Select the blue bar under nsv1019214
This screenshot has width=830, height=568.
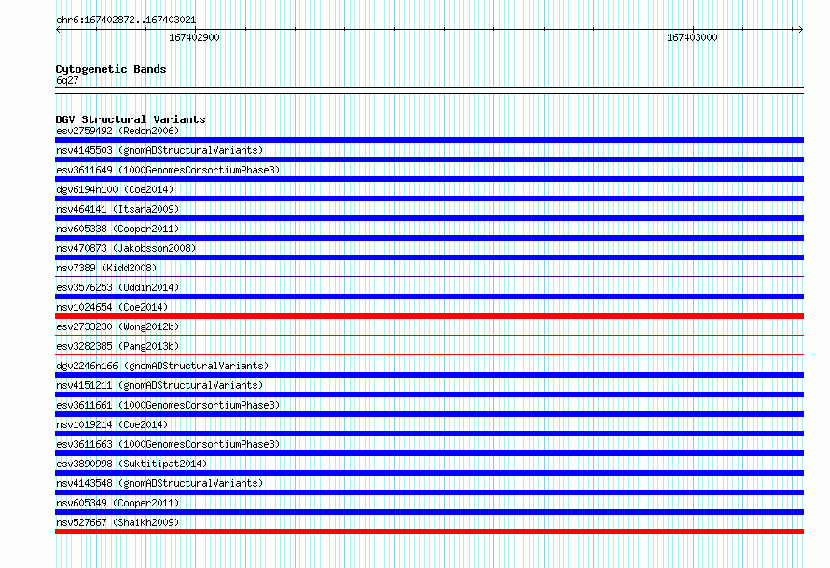[429, 434]
